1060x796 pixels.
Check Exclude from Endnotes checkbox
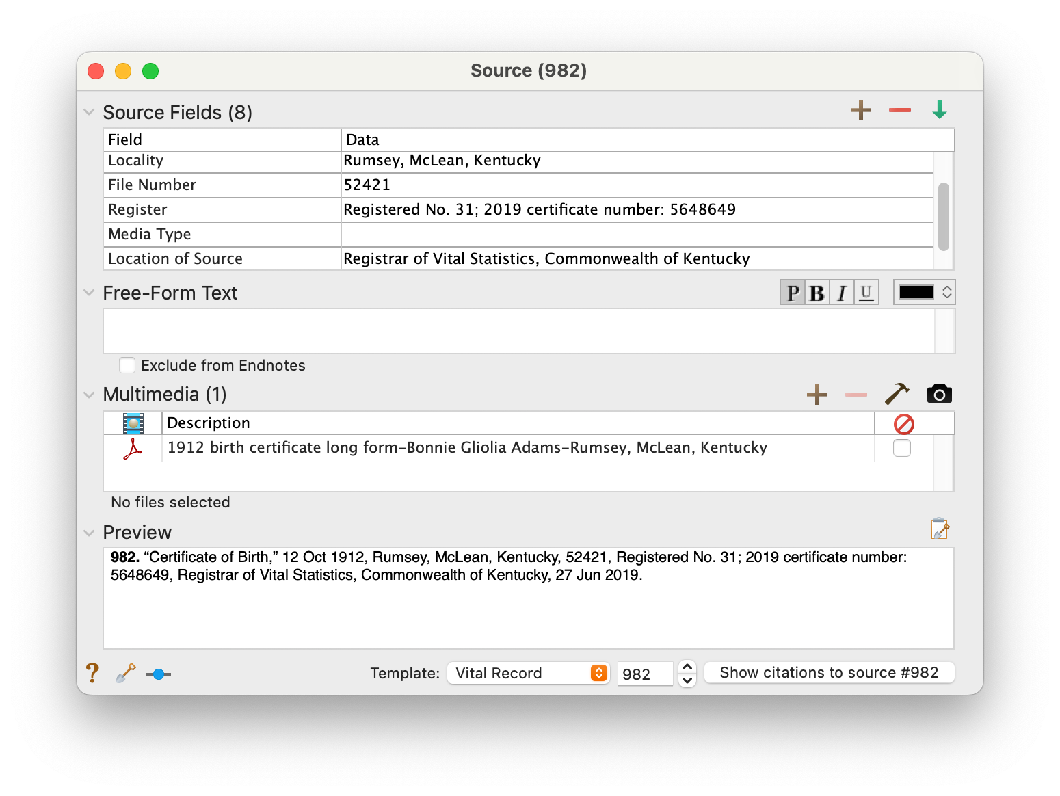point(127,365)
